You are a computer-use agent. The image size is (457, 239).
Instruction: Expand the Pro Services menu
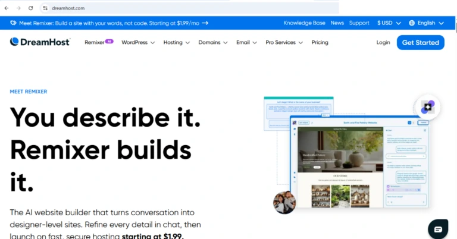[x=284, y=42]
